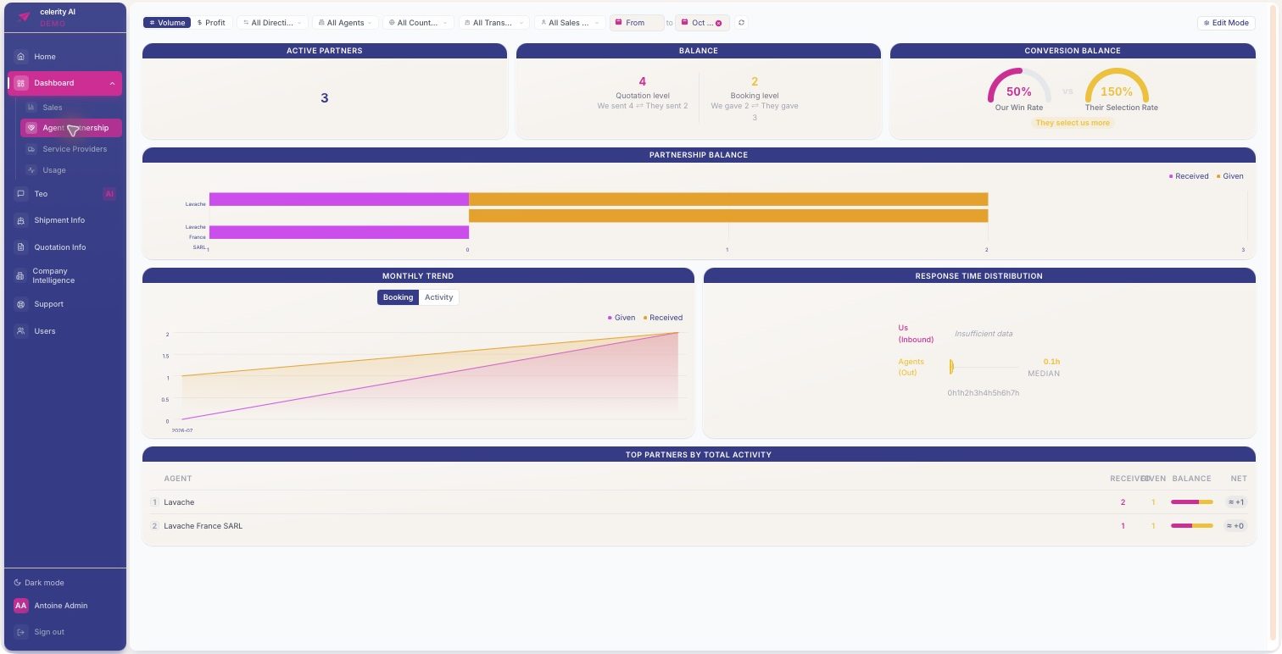Open Quotation Info in the sidebar
This screenshot has height=654, width=1282.
coord(65,247)
